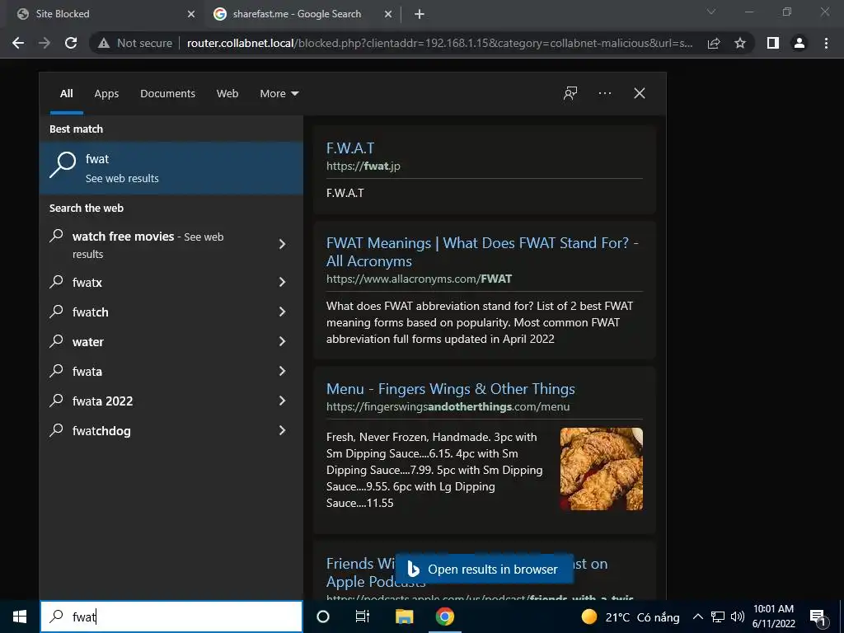
Task: Open best match fwat web results
Action: (171, 168)
